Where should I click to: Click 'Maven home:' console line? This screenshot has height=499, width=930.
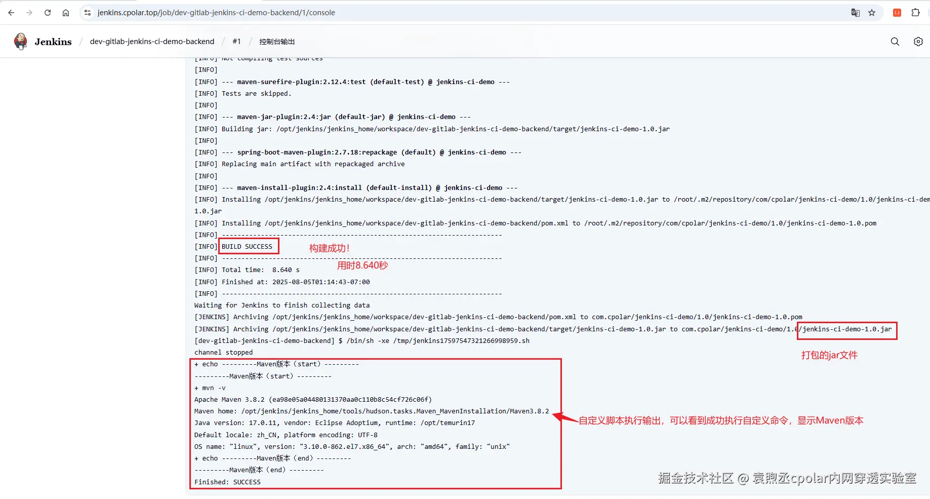point(372,411)
